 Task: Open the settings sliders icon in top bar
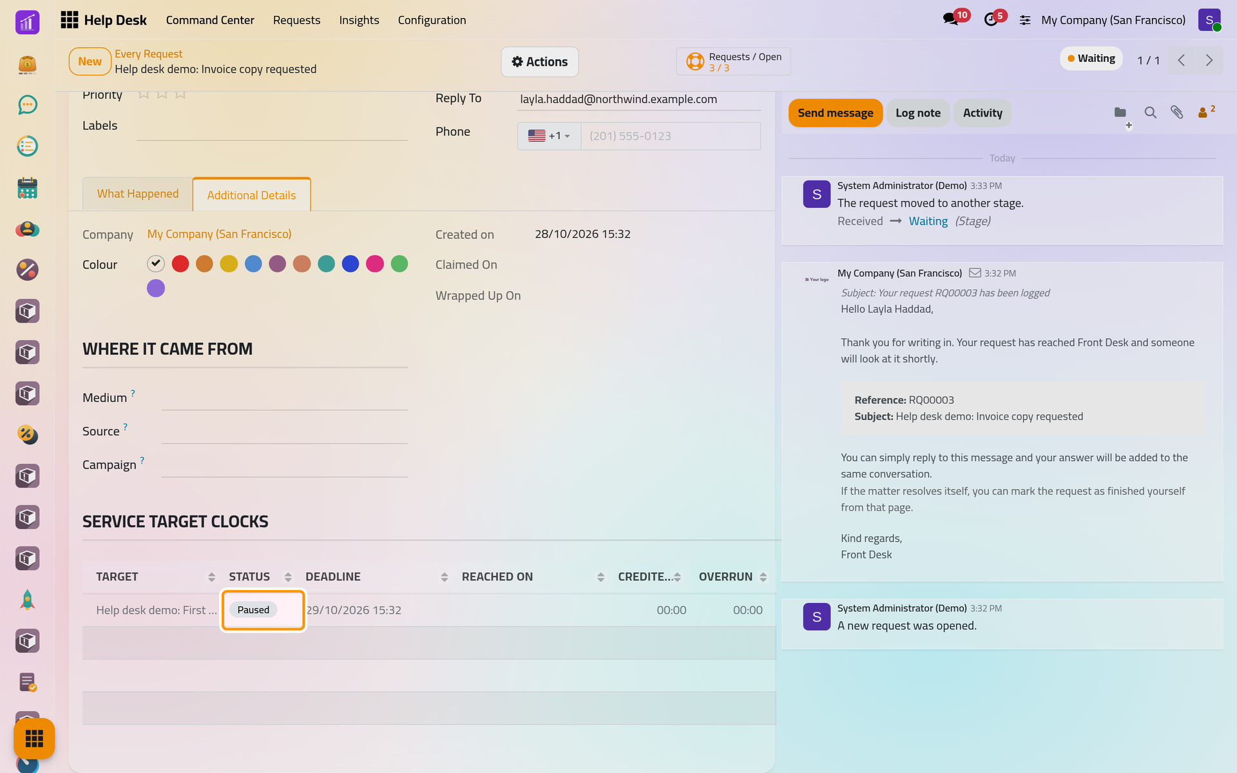1024,21
